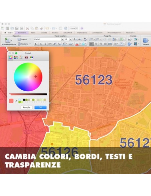
Task: Clear formatting with the eraser icon
Action: (x=85, y=39)
